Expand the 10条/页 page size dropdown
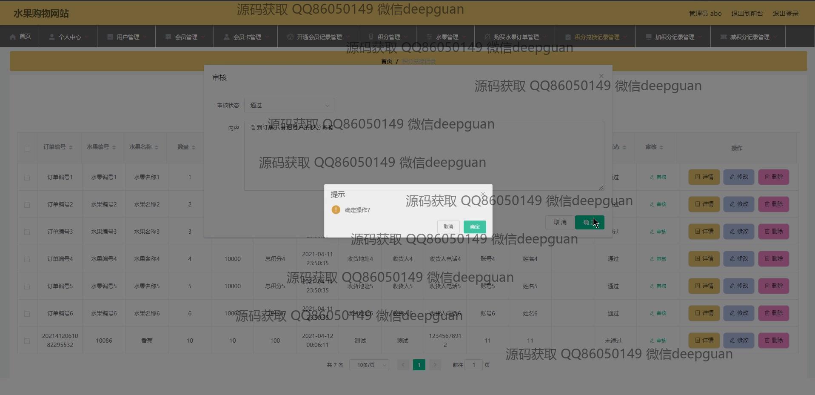The width and height of the screenshot is (815, 395). pyautogui.click(x=369, y=365)
